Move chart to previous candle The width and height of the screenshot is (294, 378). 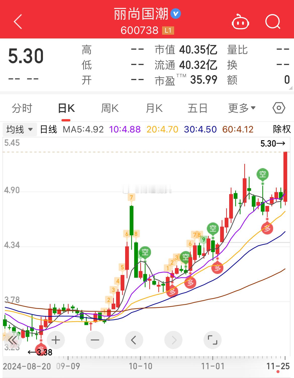(134, 340)
